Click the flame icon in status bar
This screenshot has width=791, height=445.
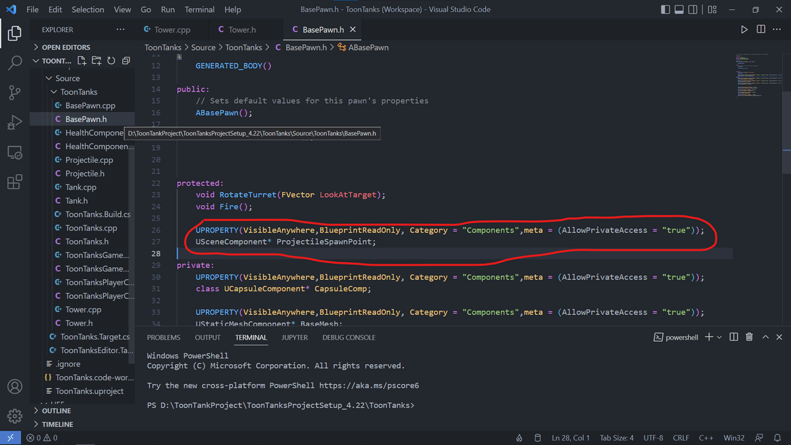[x=519, y=438]
